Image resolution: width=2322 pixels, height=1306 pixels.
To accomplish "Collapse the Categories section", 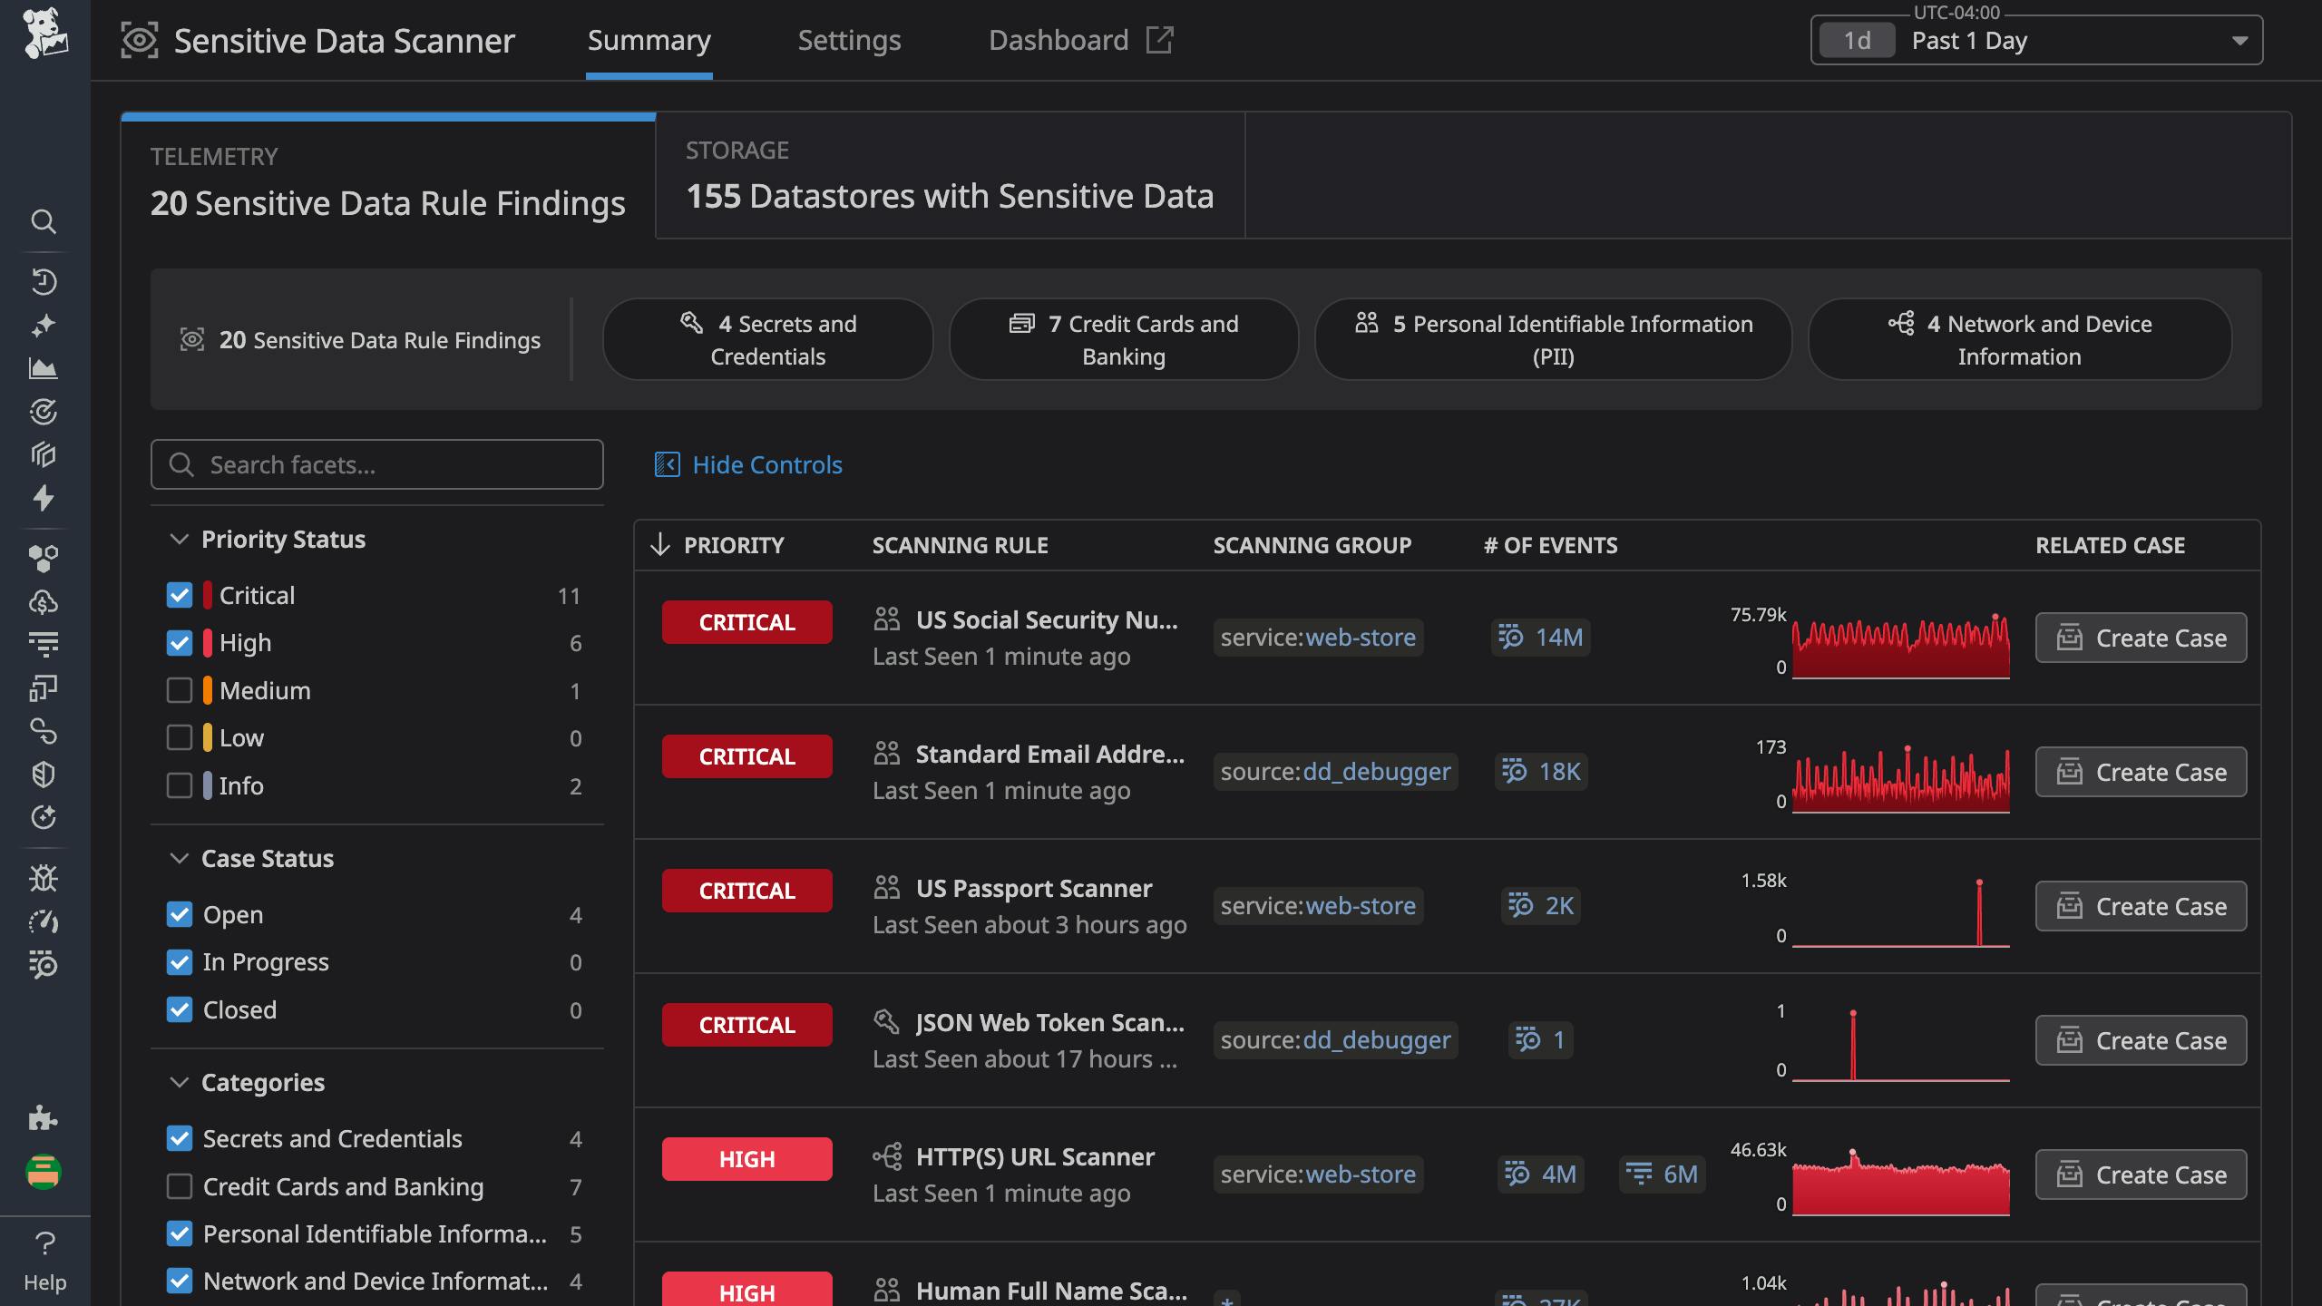I will point(179,1082).
